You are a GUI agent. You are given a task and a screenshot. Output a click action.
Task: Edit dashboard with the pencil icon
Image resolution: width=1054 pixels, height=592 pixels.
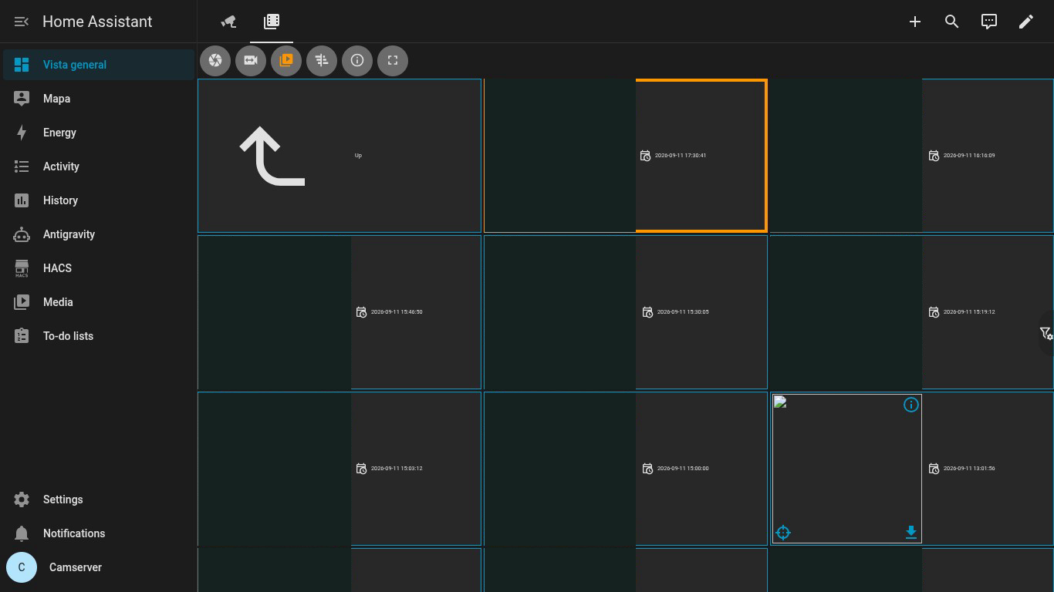tap(1026, 22)
